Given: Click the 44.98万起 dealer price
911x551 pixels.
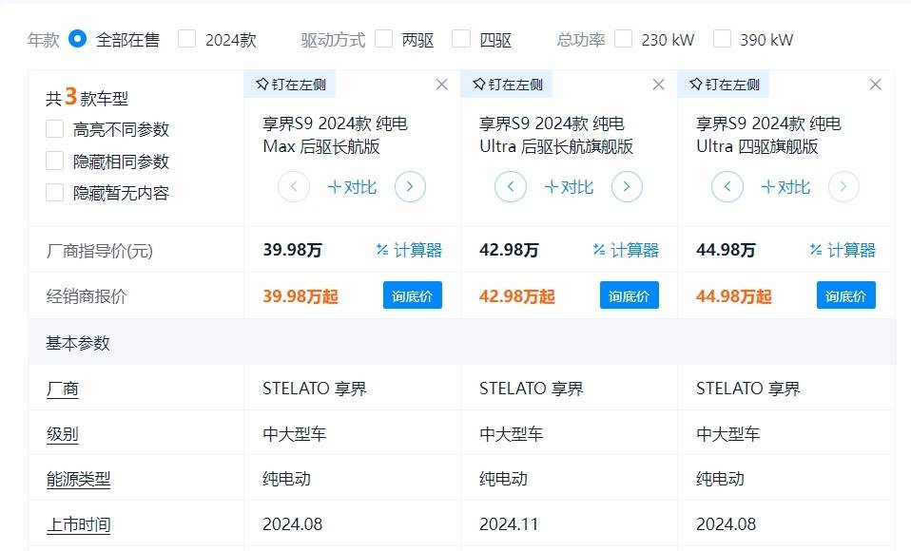Looking at the screenshot, I should (x=734, y=296).
